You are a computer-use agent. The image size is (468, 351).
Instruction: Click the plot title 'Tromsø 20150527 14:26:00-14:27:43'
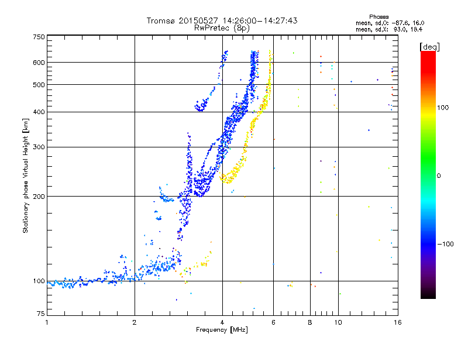click(x=222, y=20)
